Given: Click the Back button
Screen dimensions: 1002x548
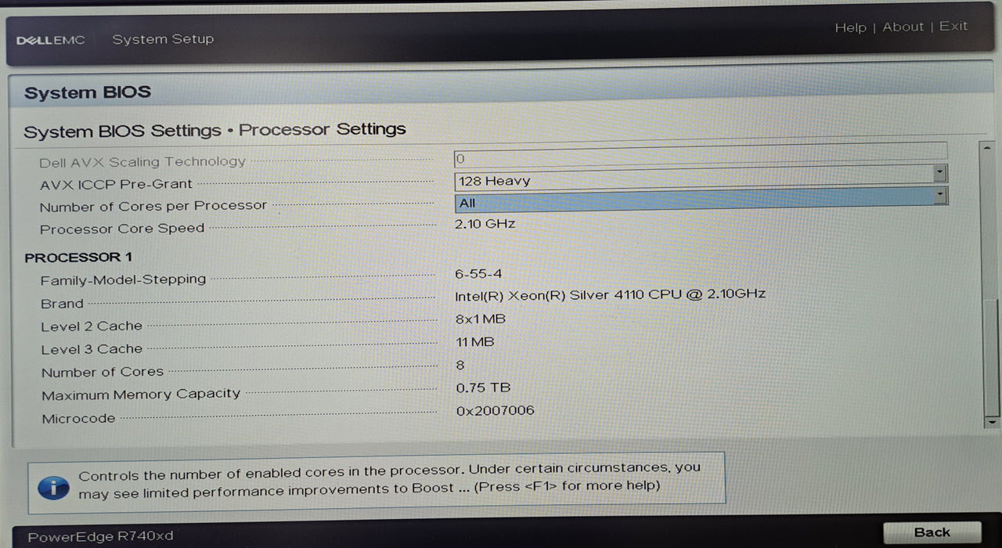Looking at the screenshot, I should (x=932, y=532).
